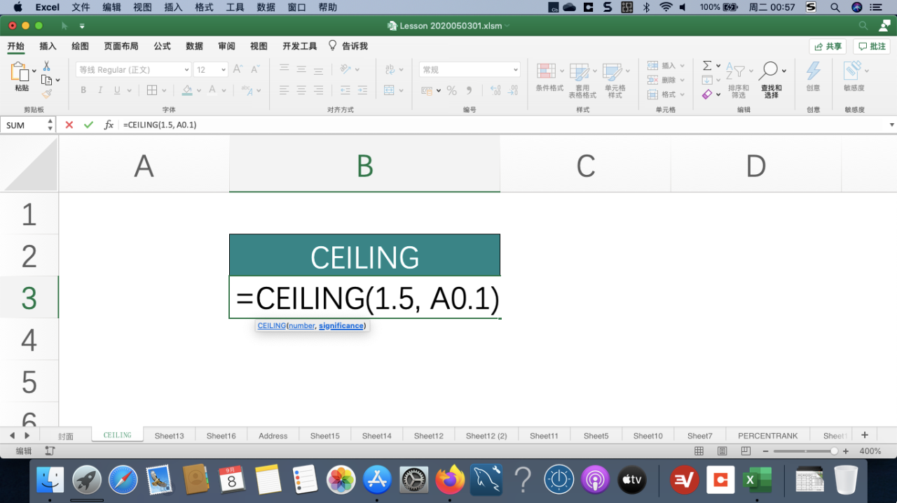Click the Paste (粘贴) clipboard icon
The image size is (897, 503).
[19, 71]
